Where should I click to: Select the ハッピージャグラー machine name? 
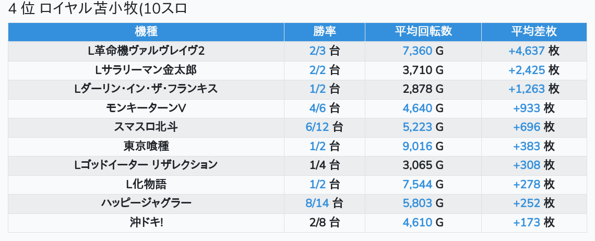point(146,203)
